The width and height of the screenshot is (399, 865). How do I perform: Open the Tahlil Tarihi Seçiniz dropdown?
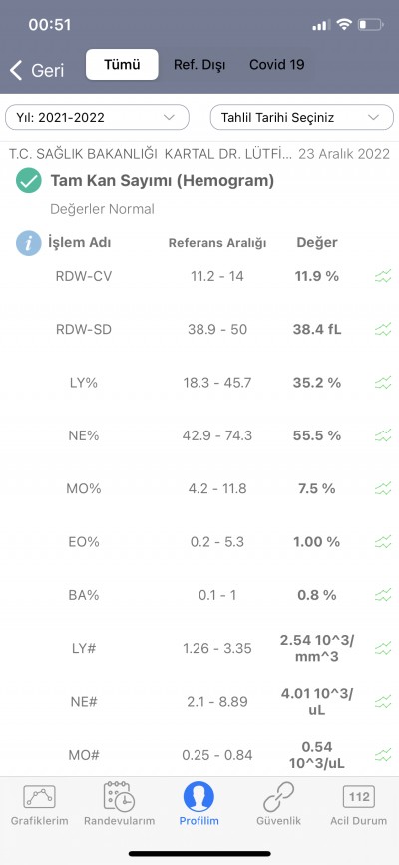pyautogui.click(x=302, y=117)
